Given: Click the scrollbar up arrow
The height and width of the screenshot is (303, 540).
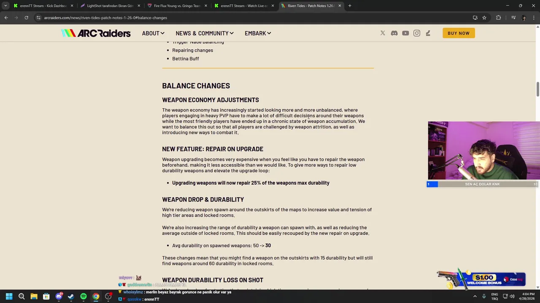Looking at the screenshot, I should click(537, 27).
